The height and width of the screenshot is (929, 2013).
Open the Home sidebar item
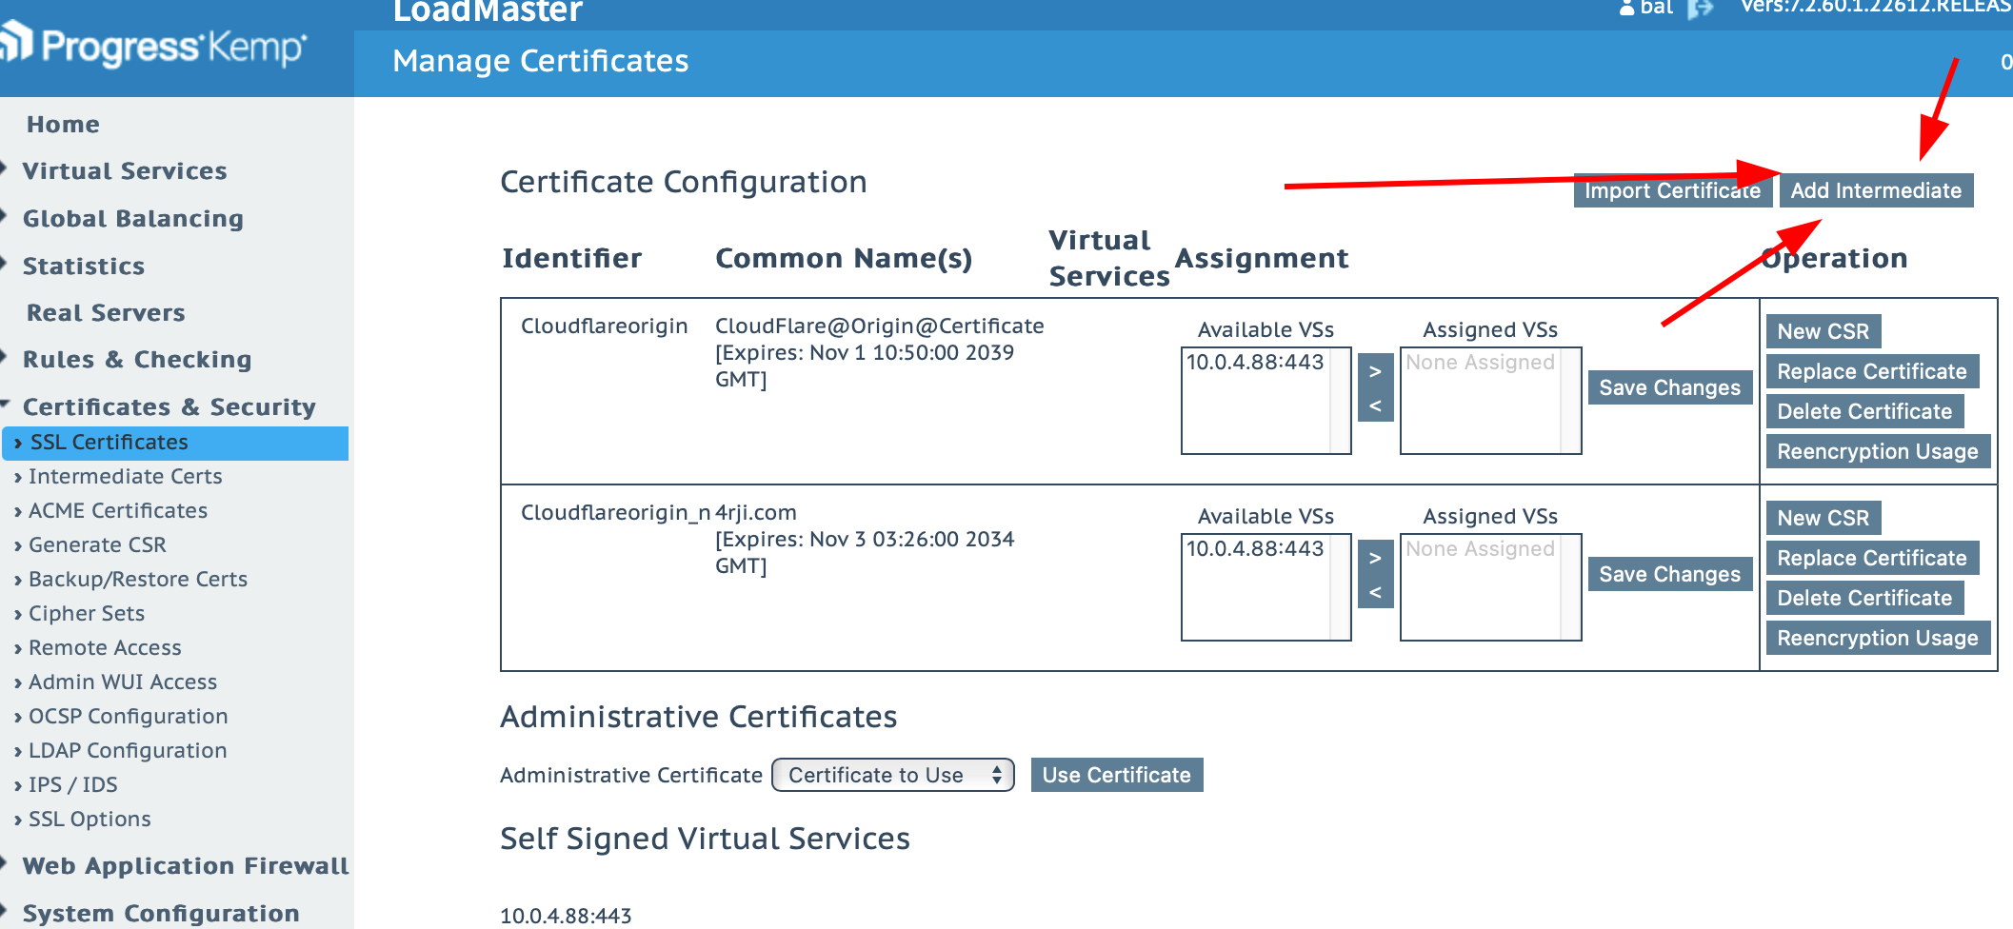tap(63, 125)
